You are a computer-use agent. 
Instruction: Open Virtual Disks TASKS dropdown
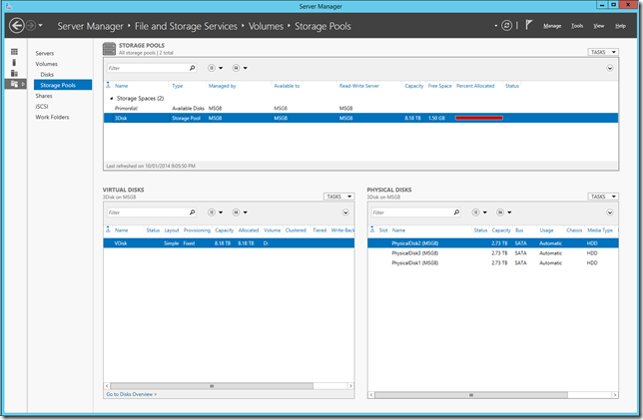click(x=338, y=197)
